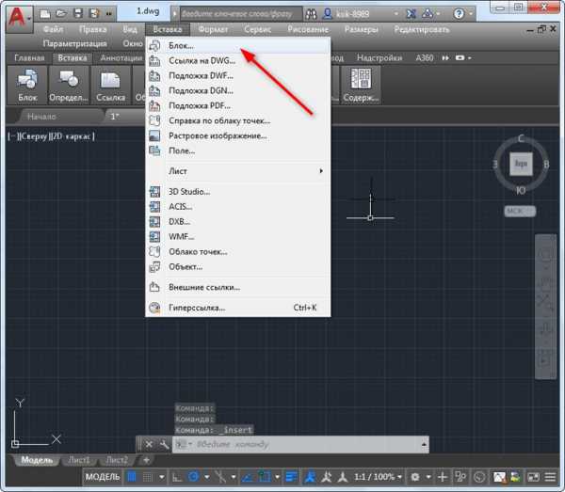Open the Формат menu
The image size is (565, 492).
[213, 29]
